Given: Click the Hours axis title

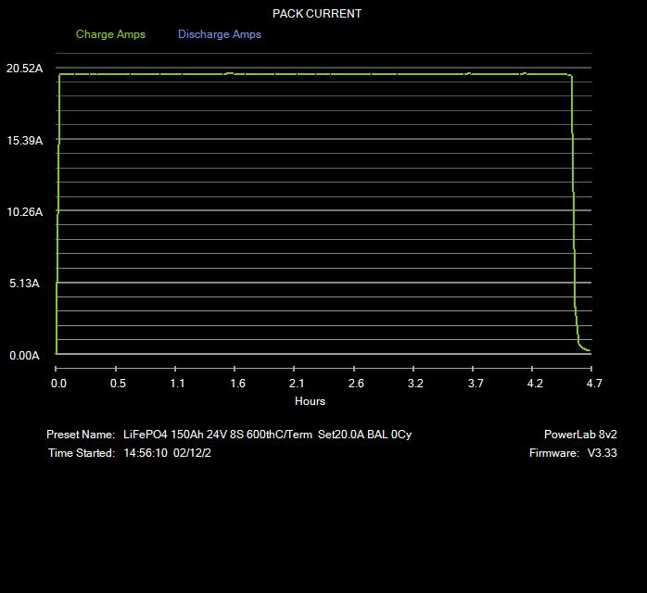Looking at the screenshot, I should 310,401.
